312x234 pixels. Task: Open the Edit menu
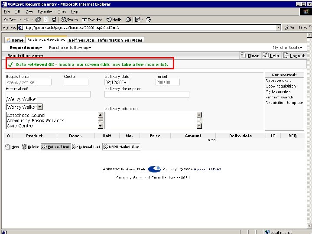pyautogui.click(x=17, y=12)
